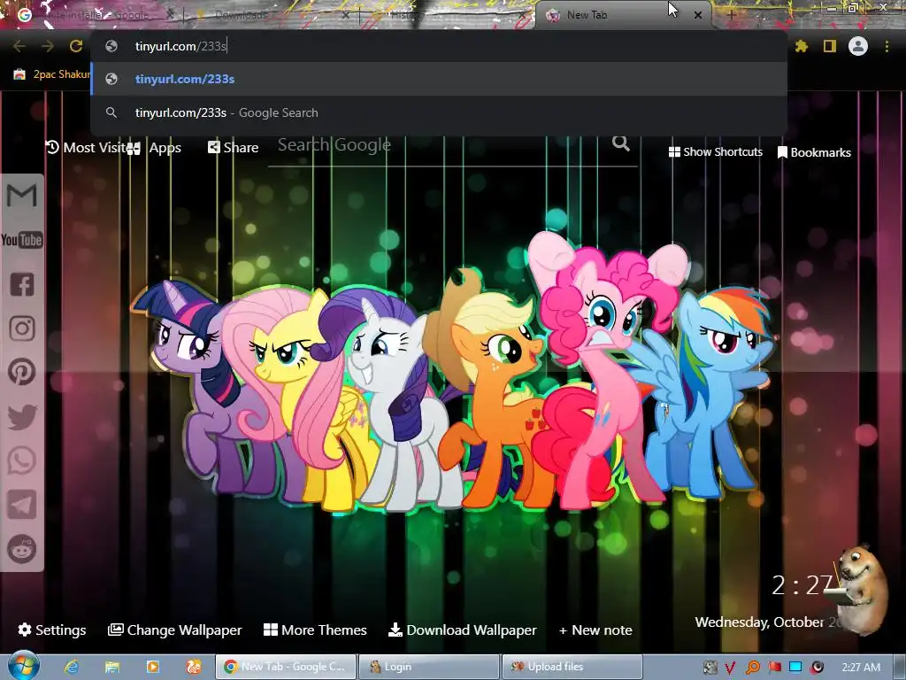Select tinyurl.com/233s Google Search suggestion
The image size is (906, 680).
(439, 112)
